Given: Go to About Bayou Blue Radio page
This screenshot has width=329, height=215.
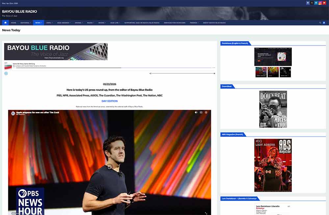Looking at the screenshot, I should pos(214,23).
